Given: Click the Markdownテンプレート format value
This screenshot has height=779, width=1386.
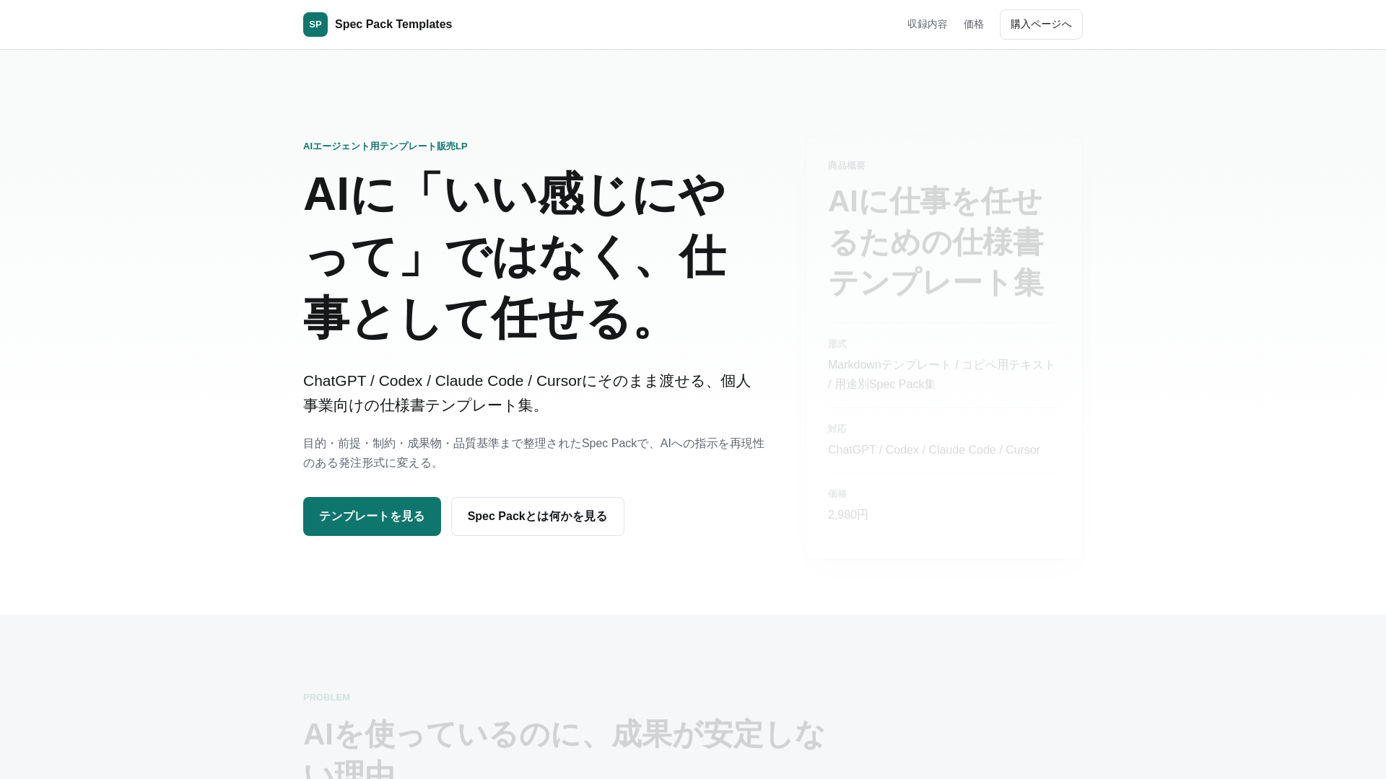Looking at the screenshot, I should click(941, 374).
